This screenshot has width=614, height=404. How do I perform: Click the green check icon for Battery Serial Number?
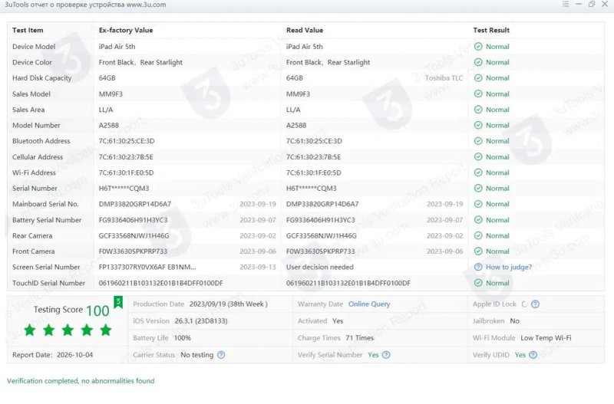(x=478, y=220)
